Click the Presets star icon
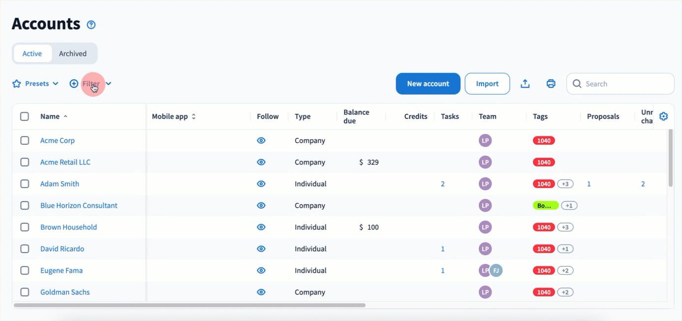 click(17, 84)
